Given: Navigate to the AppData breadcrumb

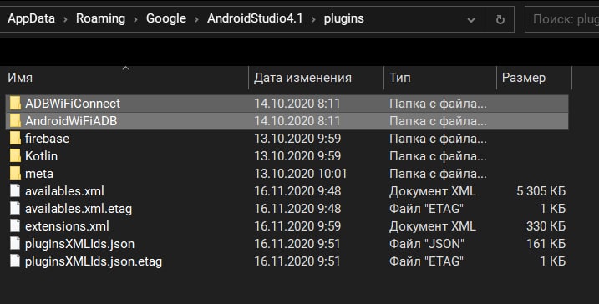Looking at the screenshot, I should point(31,18).
